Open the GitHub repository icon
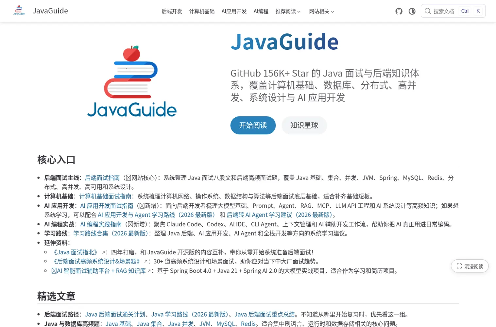496x327 pixels. point(399,11)
